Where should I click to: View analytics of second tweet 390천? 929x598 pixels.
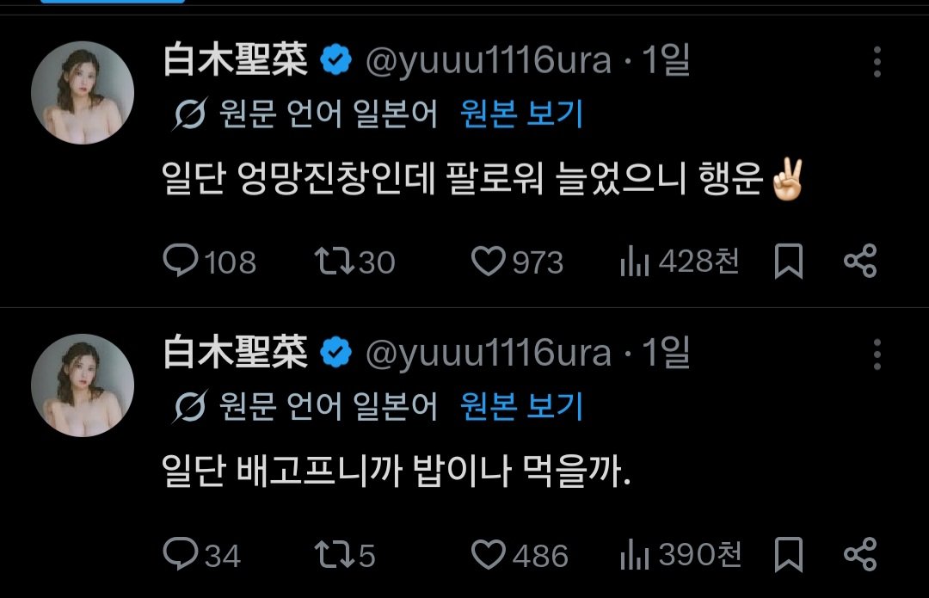680,554
